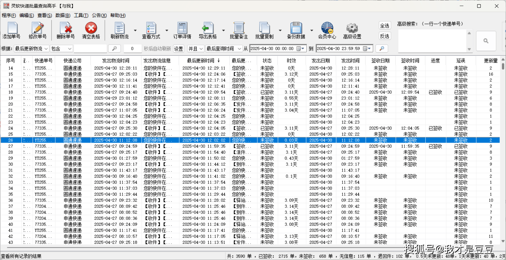Expand 刷新物流 dropdown arrow
Screen dimensions: 506x260
click(x=135, y=30)
